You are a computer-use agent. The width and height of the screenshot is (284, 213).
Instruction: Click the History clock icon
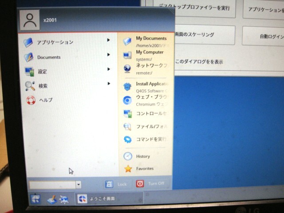[128, 156]
